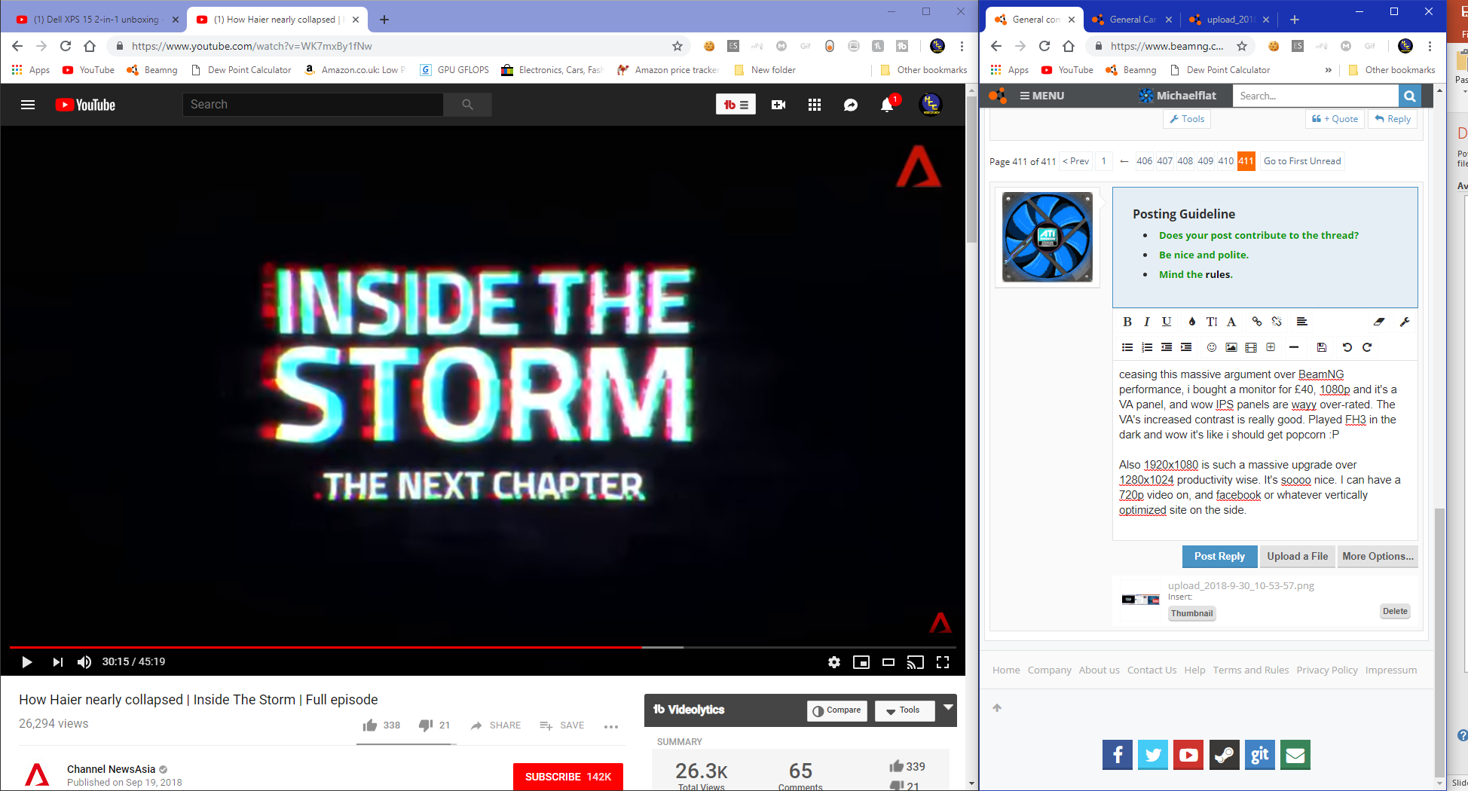1468x791 pixels.
Task: Click SAVE to add to playlist
Action: [562, 725]
